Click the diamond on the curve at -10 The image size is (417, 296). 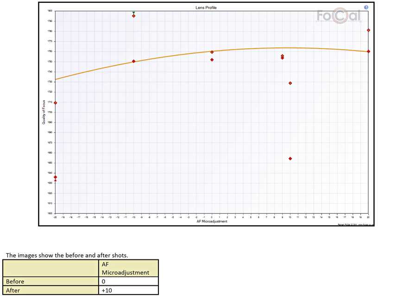click(133, 61)
